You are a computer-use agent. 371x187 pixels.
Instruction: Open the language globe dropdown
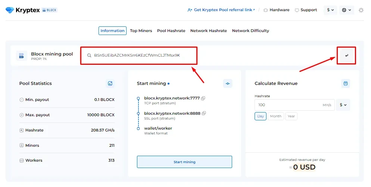click(x=346, y=10)
